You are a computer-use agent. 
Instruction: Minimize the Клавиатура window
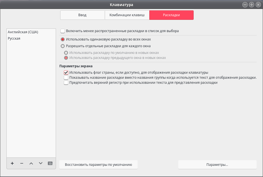click(245, 5)
